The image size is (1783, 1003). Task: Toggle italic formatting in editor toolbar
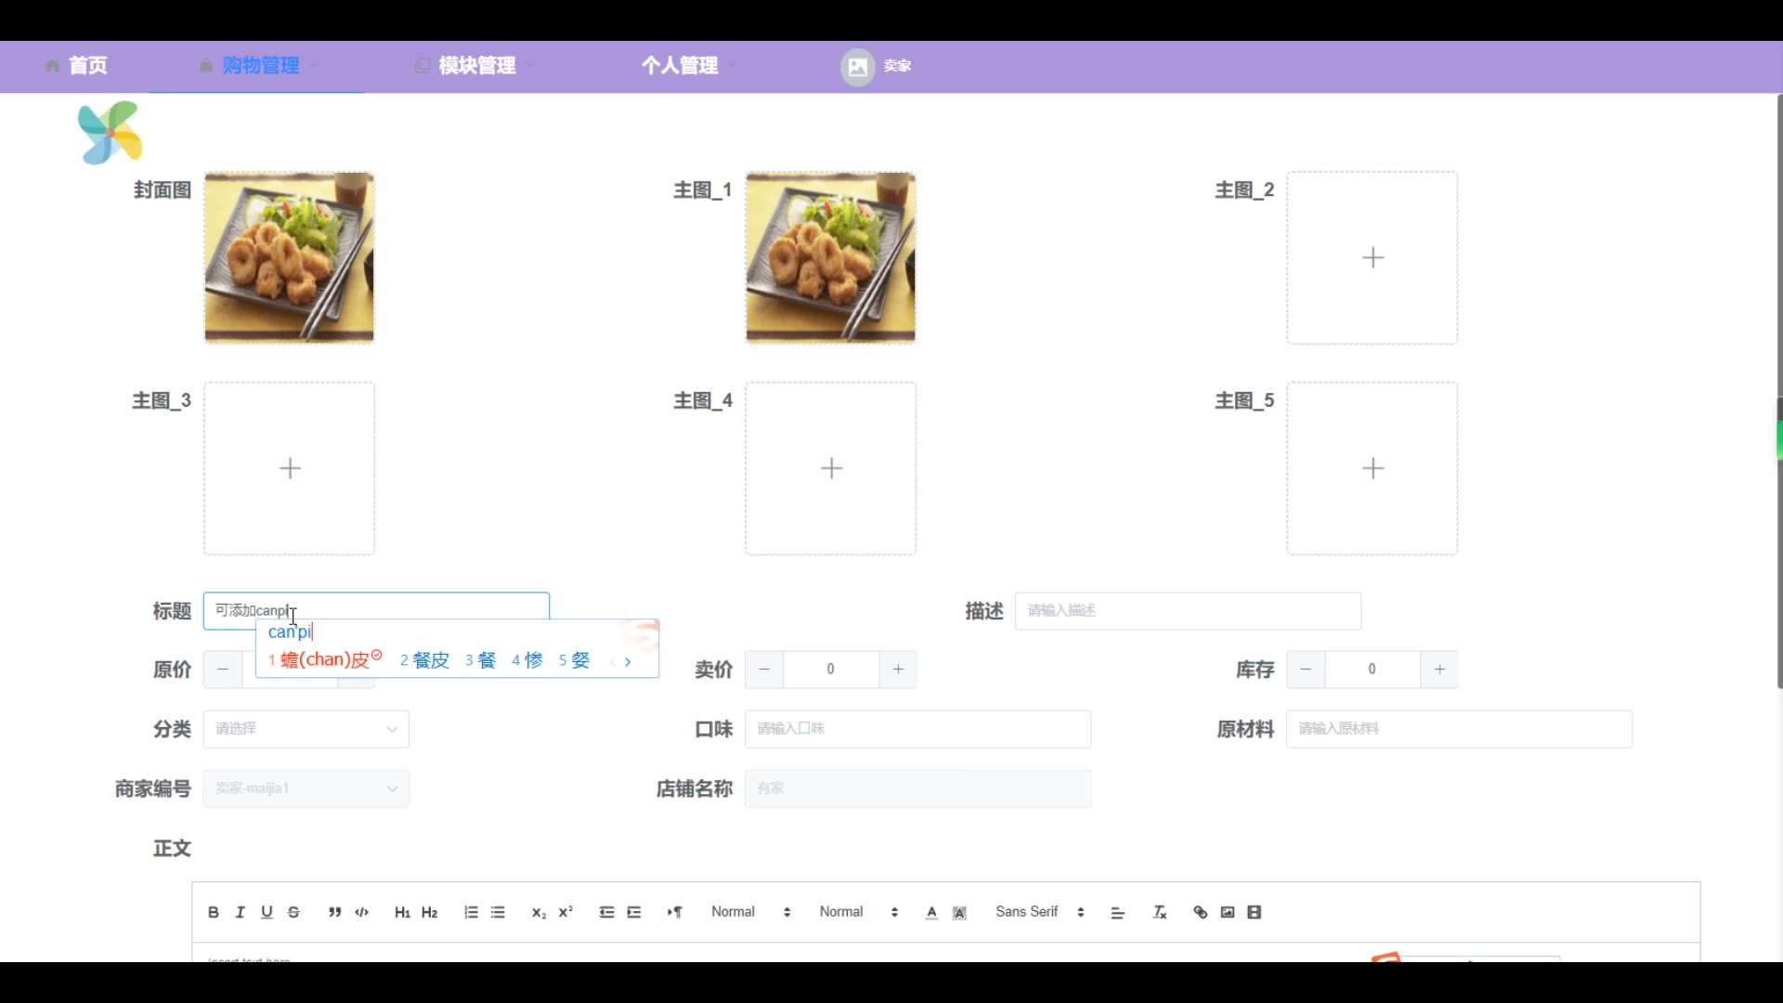(x=241, y=913)
